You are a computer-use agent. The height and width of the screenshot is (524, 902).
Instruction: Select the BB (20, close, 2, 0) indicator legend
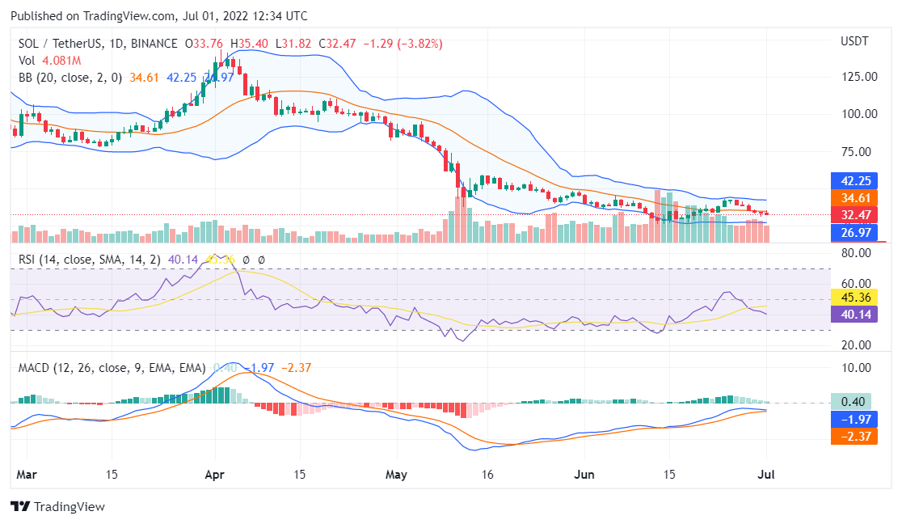[70, 78]
